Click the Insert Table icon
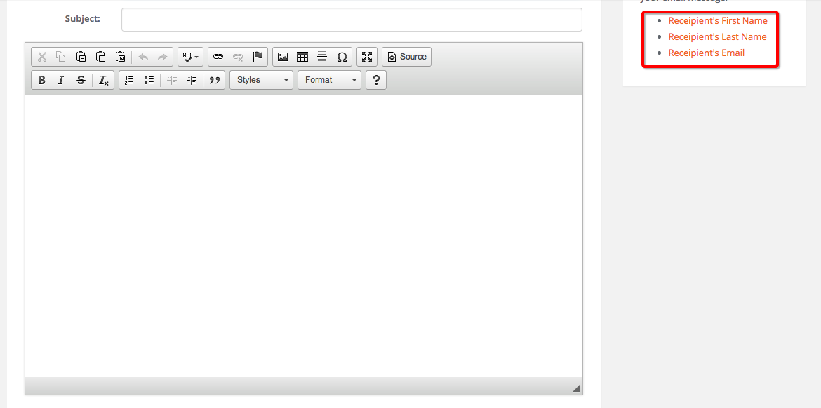The width and height of the screenshot is (821, 408). point(302,57)
